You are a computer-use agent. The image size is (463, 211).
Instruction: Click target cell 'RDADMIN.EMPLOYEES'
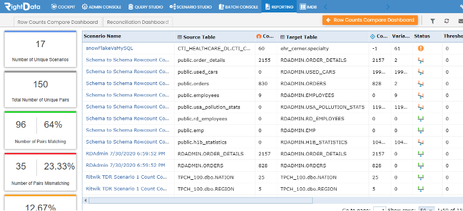(307, 95)
